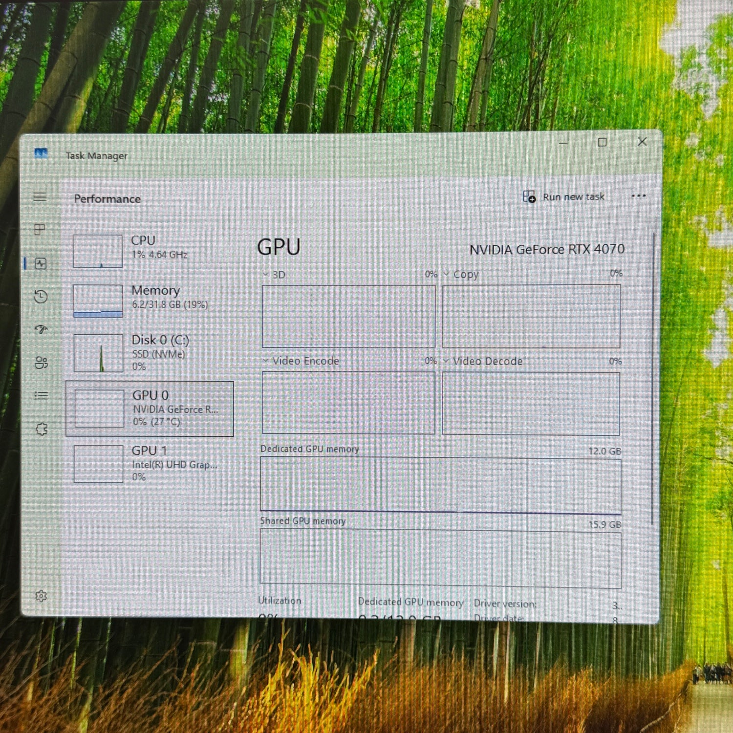This screenshot has width=733, height=733.
Task: Maximize the Task Manager window
Action: [x=603, y=142]
